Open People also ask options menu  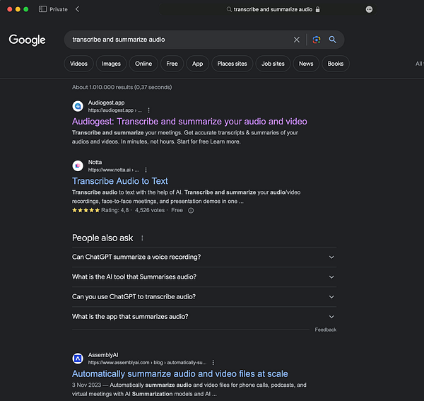click(x=142, y=238)
